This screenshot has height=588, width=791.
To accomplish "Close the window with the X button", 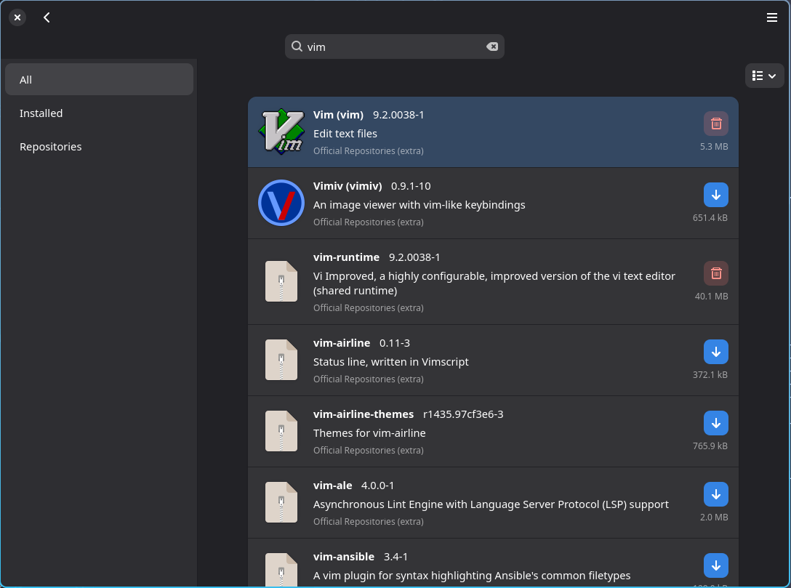I will click(17, 17).
